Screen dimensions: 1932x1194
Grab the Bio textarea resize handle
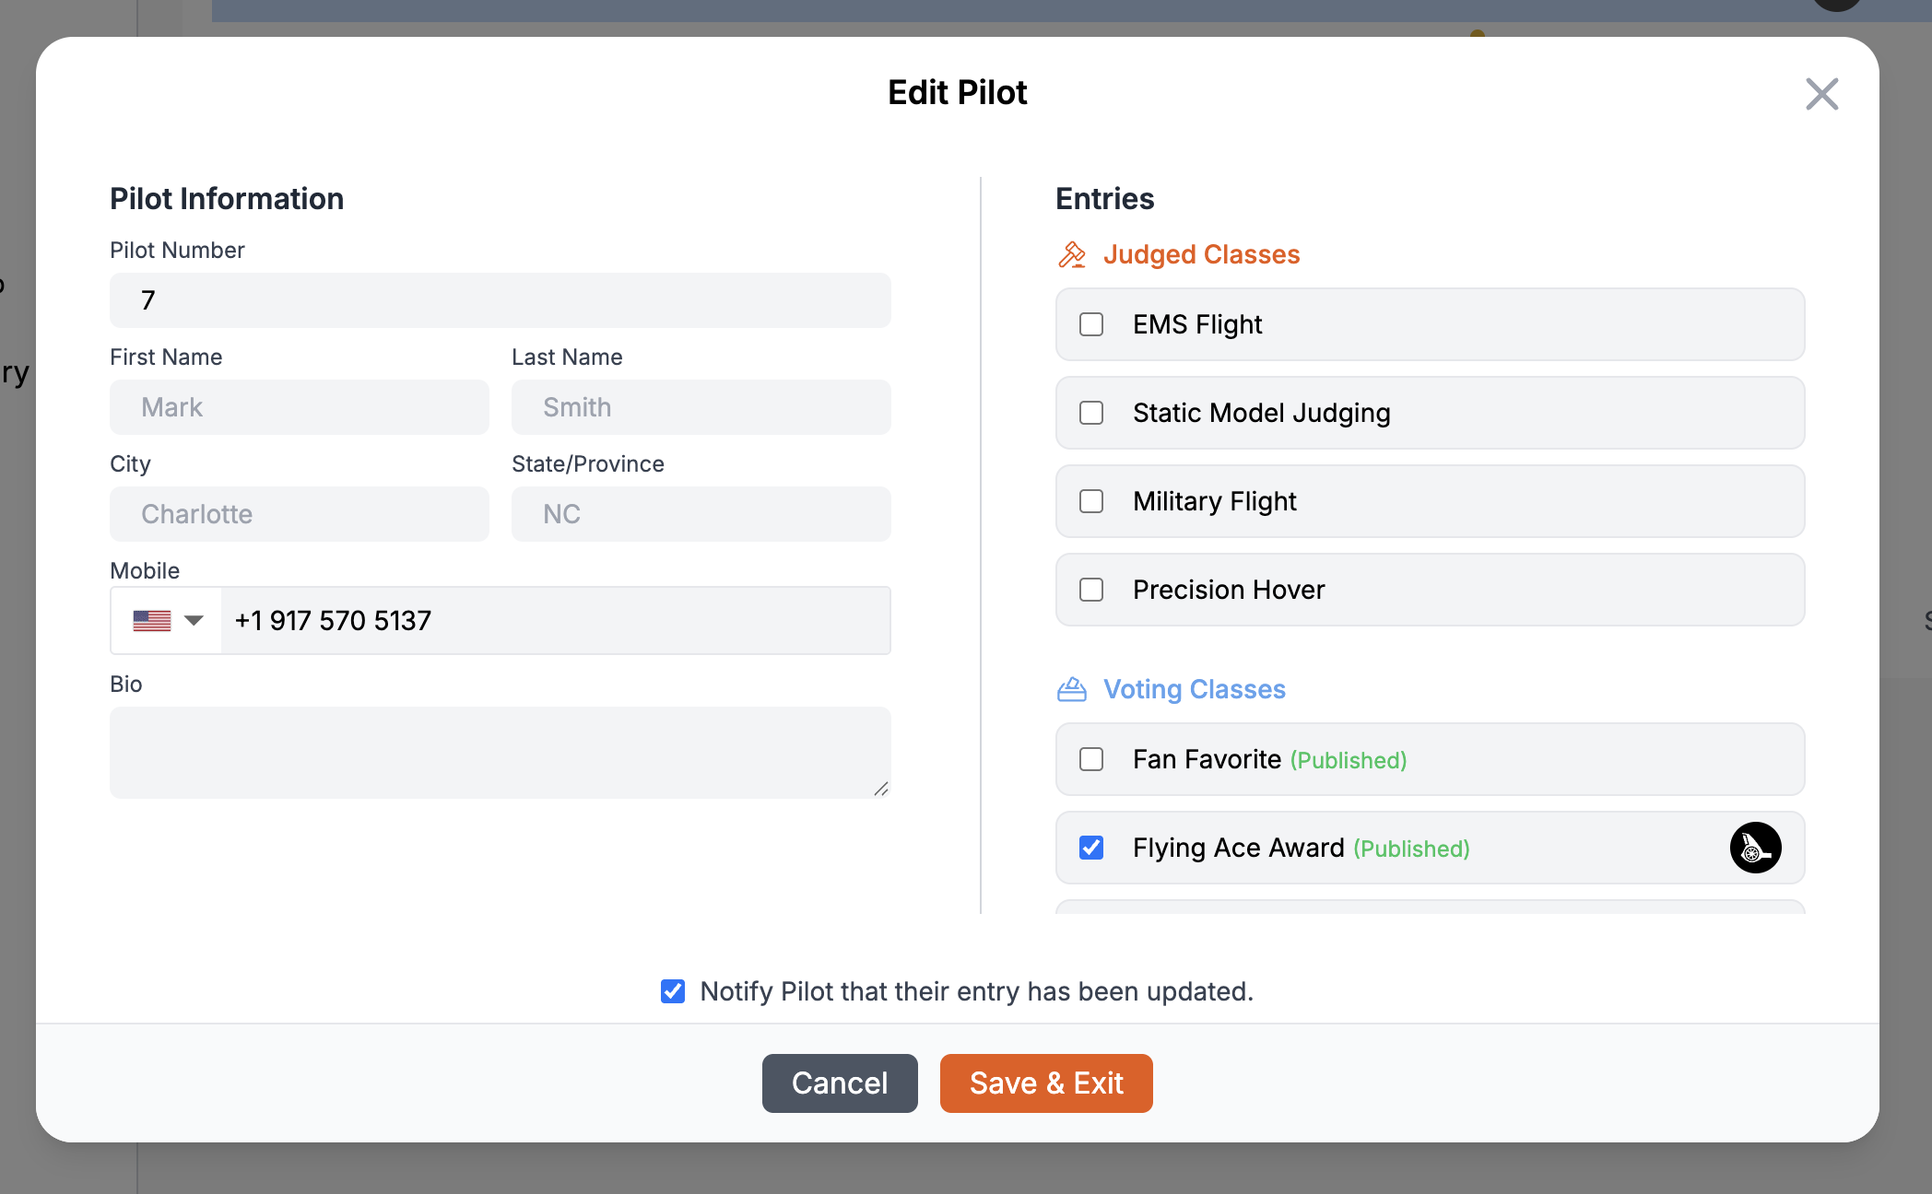(881, 789)
